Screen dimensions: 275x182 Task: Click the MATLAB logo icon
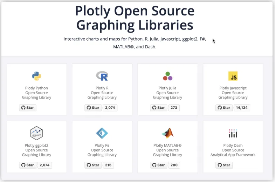coord(167,133)
